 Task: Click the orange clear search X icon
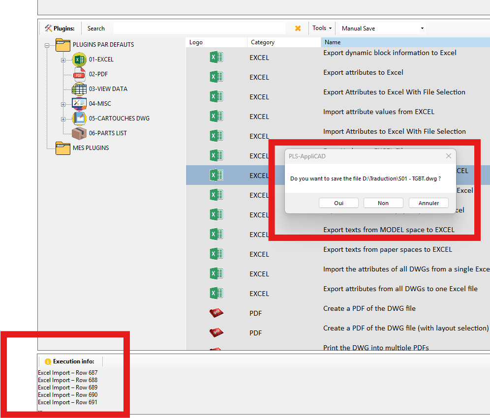click(x=298, y=29)
